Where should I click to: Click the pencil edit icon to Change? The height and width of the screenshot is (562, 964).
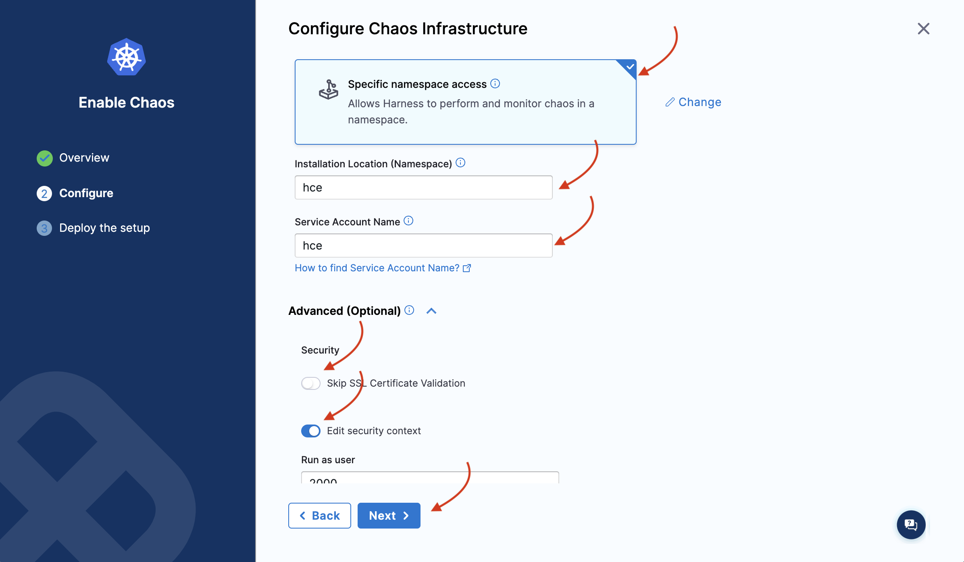tap(670, 102)
